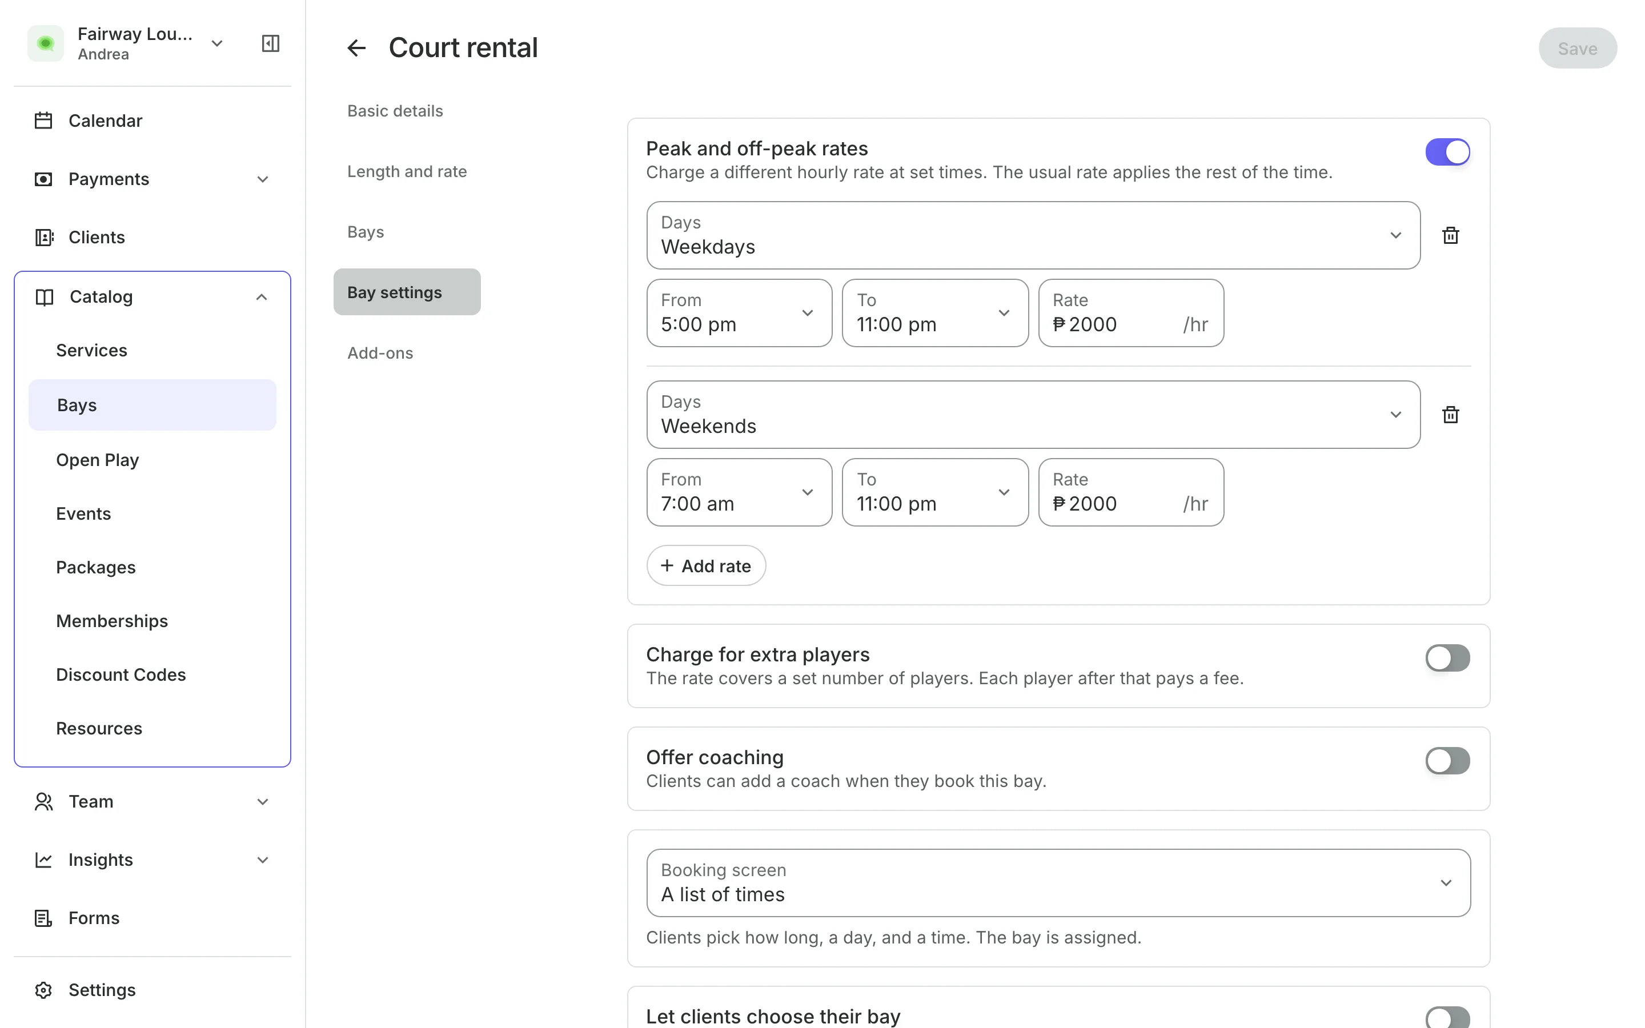Open the Weekends days dropdown
1645x1028 pixels.
pyautogui.click(x=1033, y=415)
